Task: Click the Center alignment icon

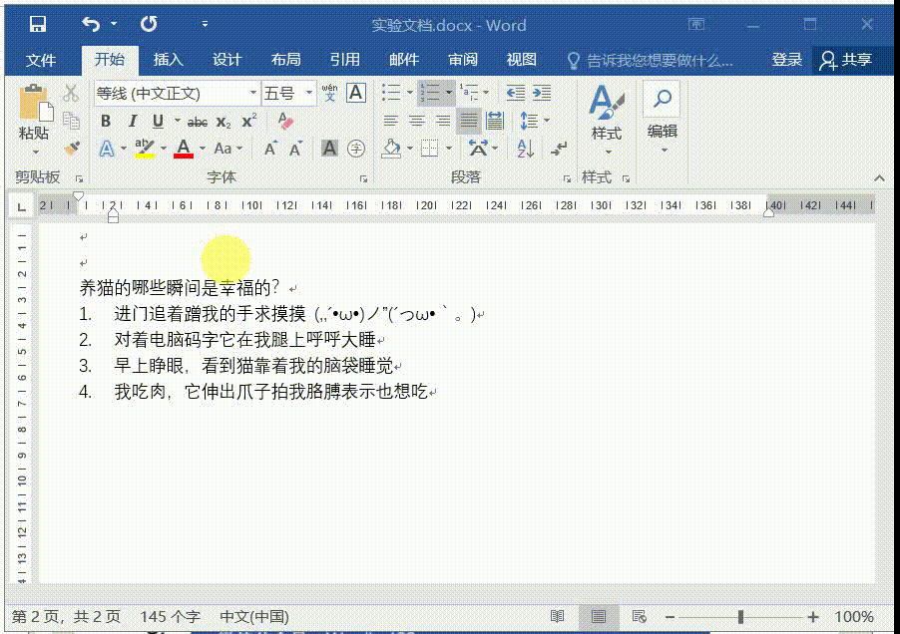Action: click(416, 122)
